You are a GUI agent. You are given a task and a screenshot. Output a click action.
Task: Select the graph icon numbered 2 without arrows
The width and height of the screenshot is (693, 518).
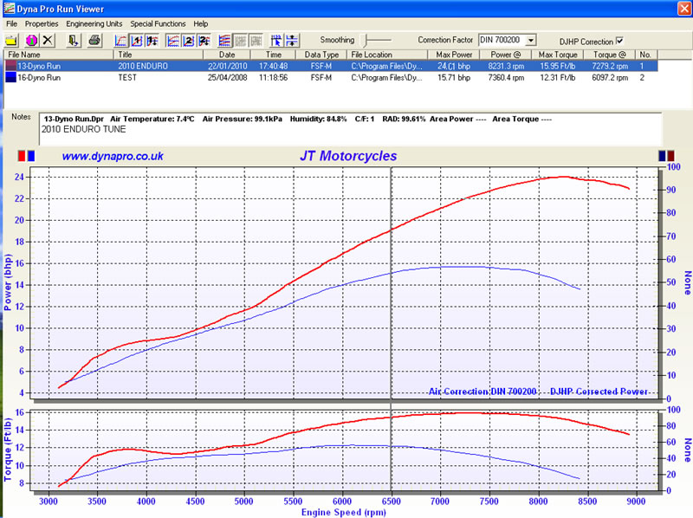[x=188, y=41]
